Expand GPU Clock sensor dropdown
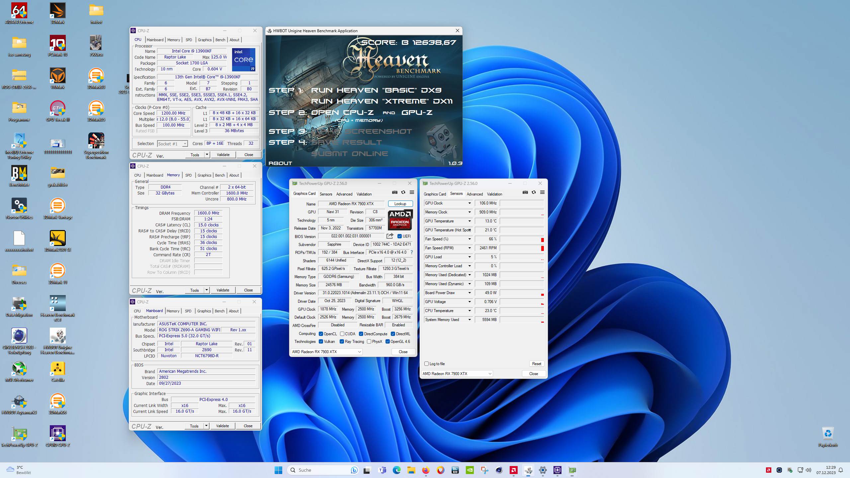The width and height of the screenshot is (850, 478). click(469, 203)
